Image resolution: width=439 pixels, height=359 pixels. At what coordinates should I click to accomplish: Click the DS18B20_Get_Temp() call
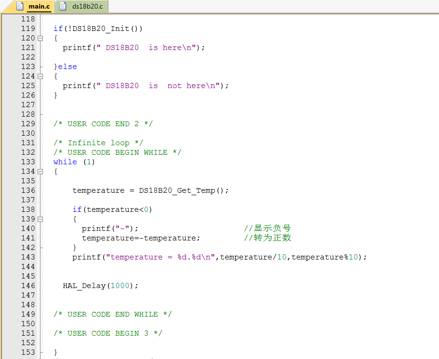pyautogui.click(x=181, y=190)
